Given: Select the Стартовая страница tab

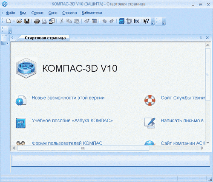Looking at the screenshot, I should tap(45, 38).
